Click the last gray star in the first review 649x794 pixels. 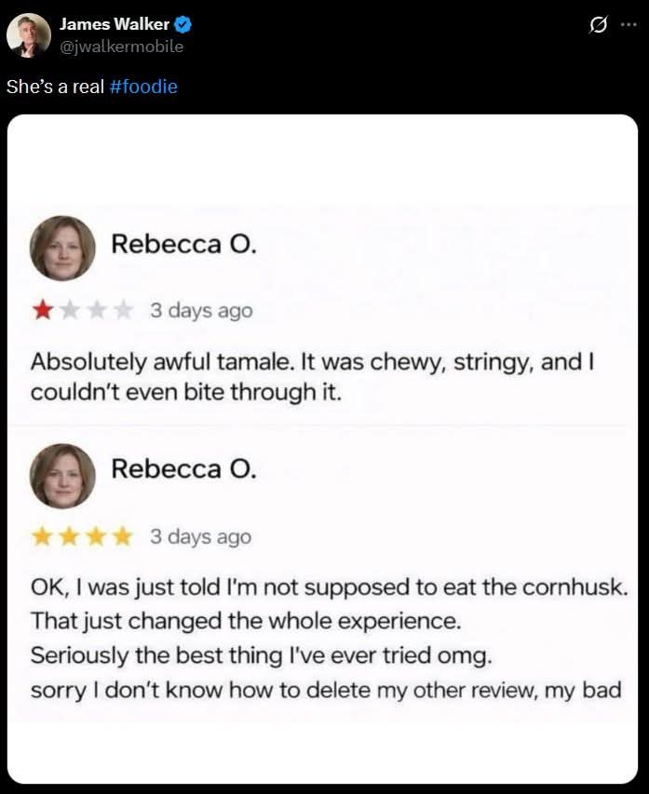123,310
